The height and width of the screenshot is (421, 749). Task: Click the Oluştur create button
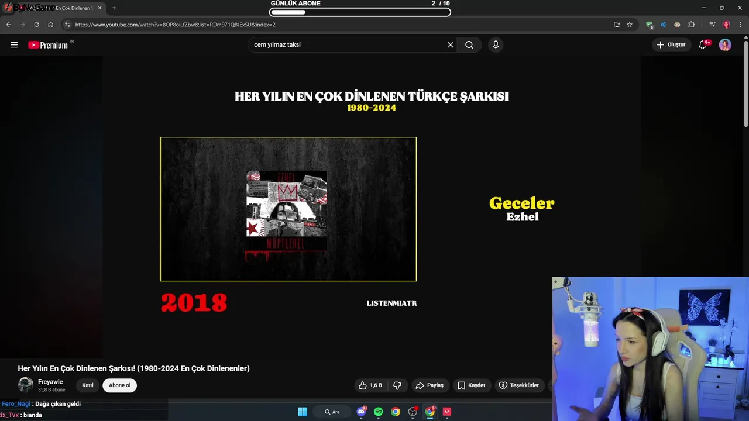tap(671, 45)
